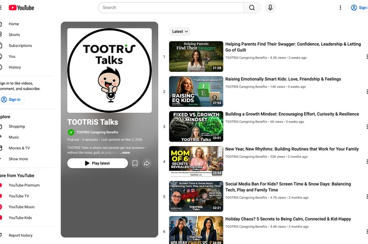
Task: Expand Show more in Explore section
Action: pos(18,159)
